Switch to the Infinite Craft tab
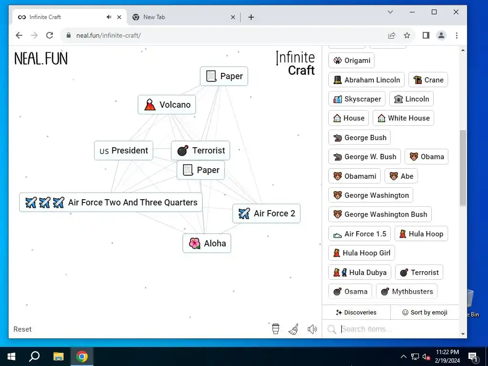 70,17
